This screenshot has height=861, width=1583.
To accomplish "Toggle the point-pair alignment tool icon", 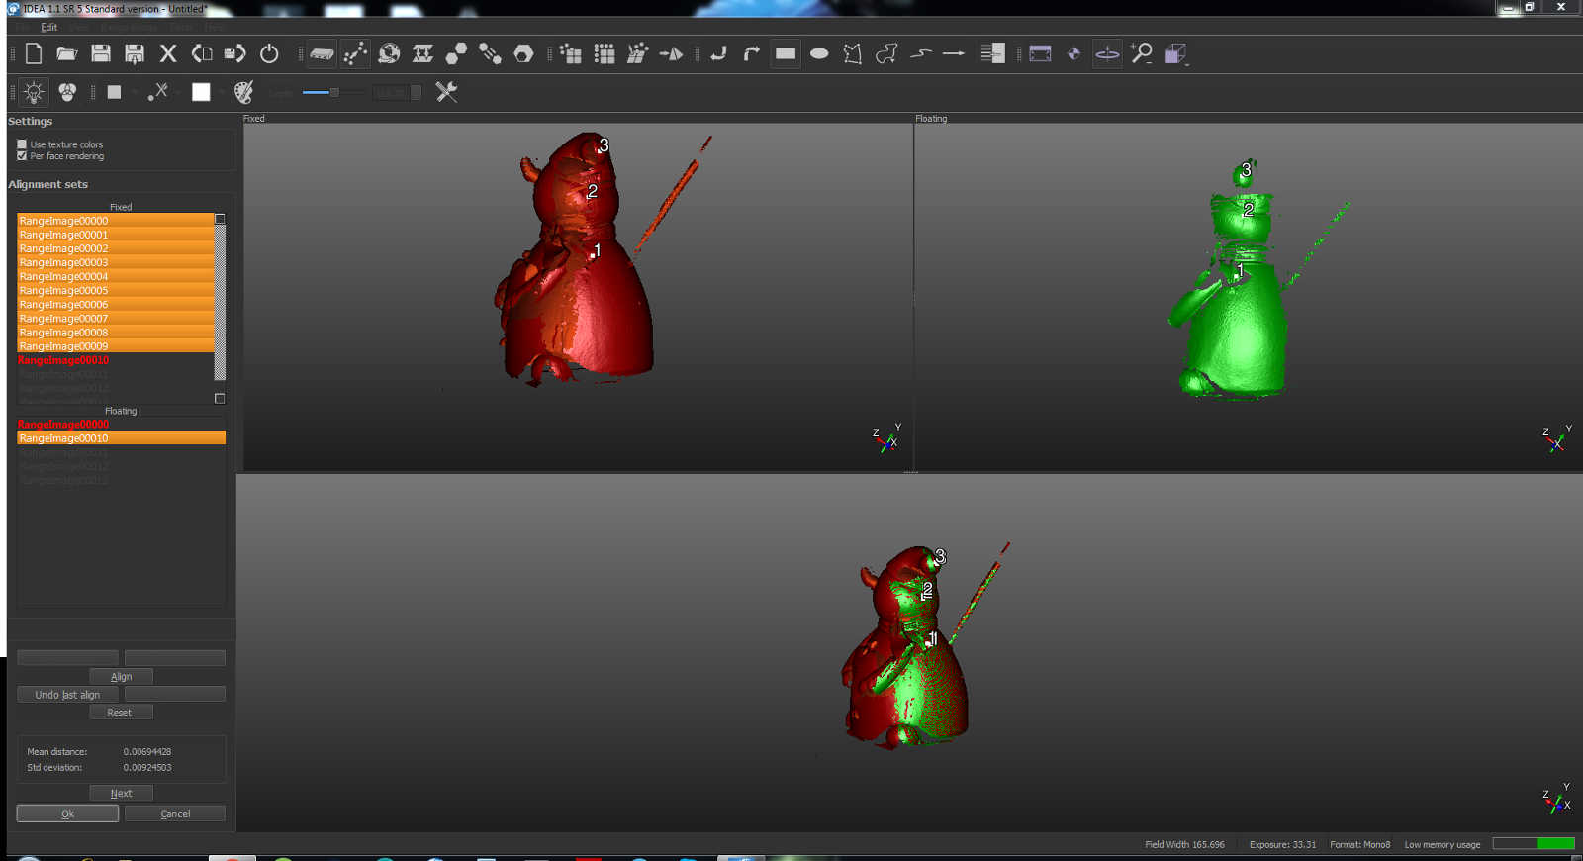I will pyautogui.click(x=355, y=53).
